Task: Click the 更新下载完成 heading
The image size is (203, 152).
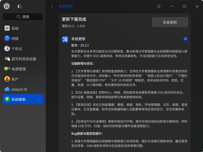Action: [x=74, y=19]
